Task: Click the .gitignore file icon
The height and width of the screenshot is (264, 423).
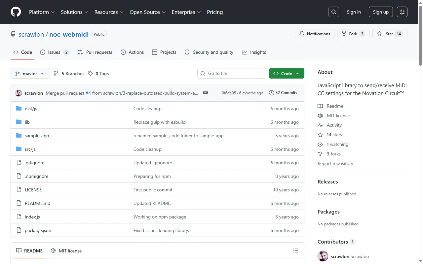Action: [19, 163]
